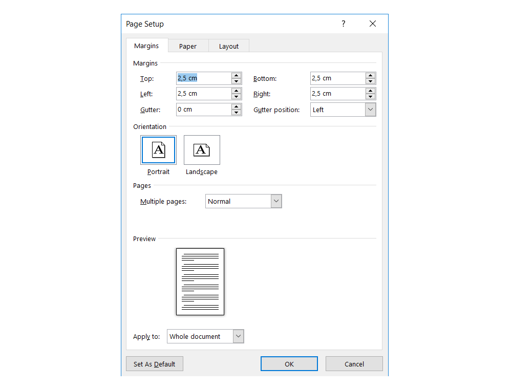Screen dimensions: 512x389
Task: Decrease Left margin with down arrow
Action: (236, 97)
